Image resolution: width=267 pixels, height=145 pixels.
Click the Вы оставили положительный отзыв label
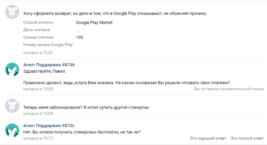coord(229,89)
